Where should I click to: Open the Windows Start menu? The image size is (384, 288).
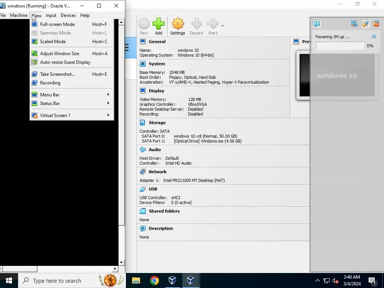click(9, 280)
